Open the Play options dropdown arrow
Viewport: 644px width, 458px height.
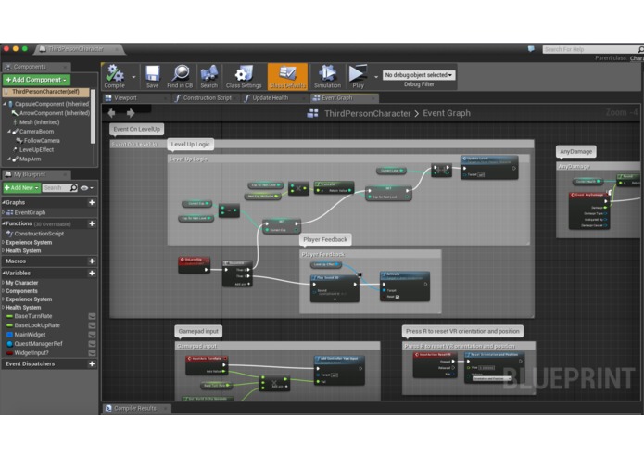[376, 77]
